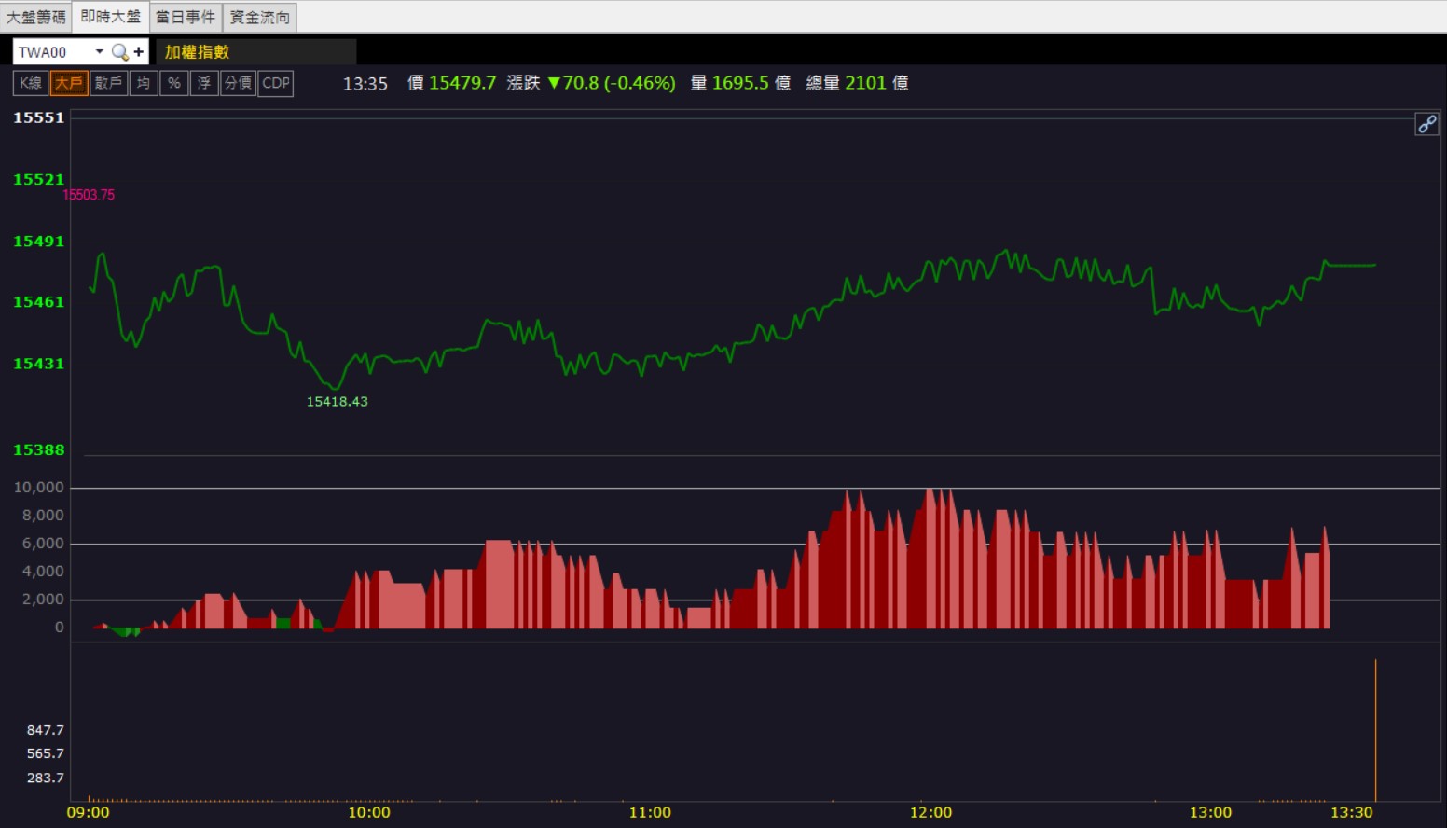Screen dimensions: 1447x828
Task: Toggle the 散戶 indicator button
Action: pyautogui.click(x=108, y=83)
